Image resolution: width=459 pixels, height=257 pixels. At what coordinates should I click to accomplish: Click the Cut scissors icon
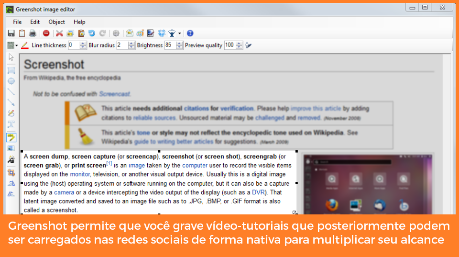click(59, 34)
